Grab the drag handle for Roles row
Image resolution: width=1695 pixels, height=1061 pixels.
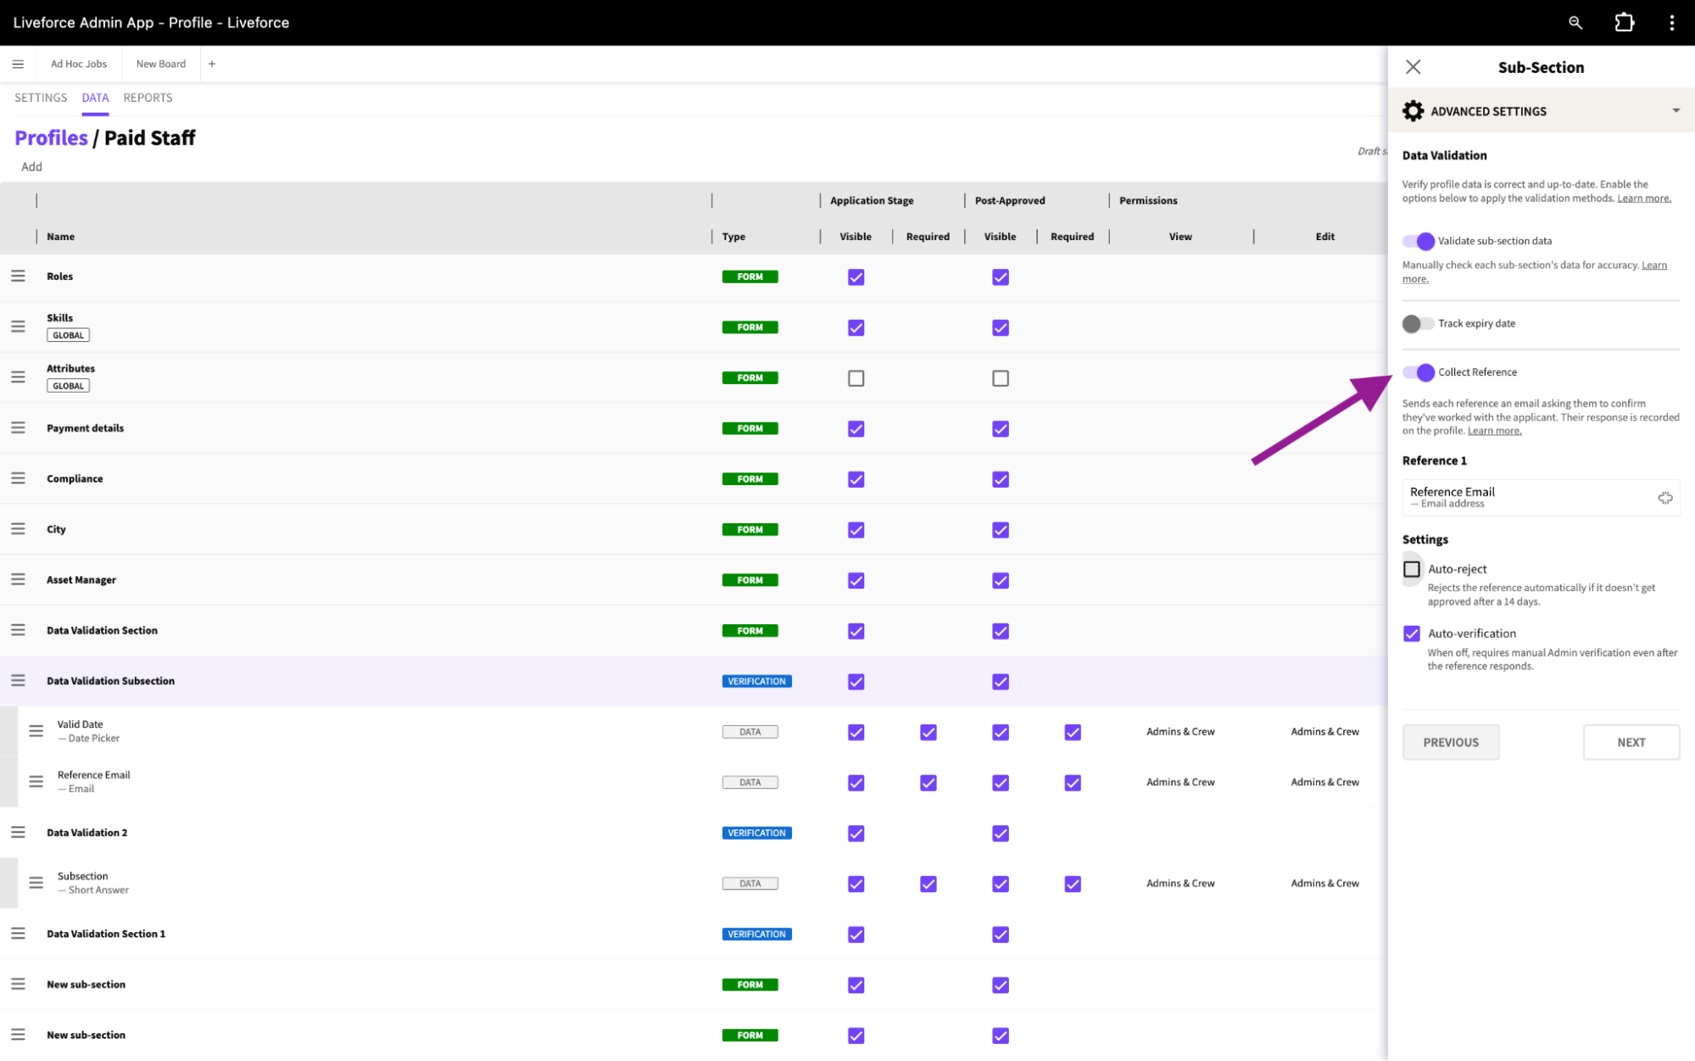(x=18, y=276)
